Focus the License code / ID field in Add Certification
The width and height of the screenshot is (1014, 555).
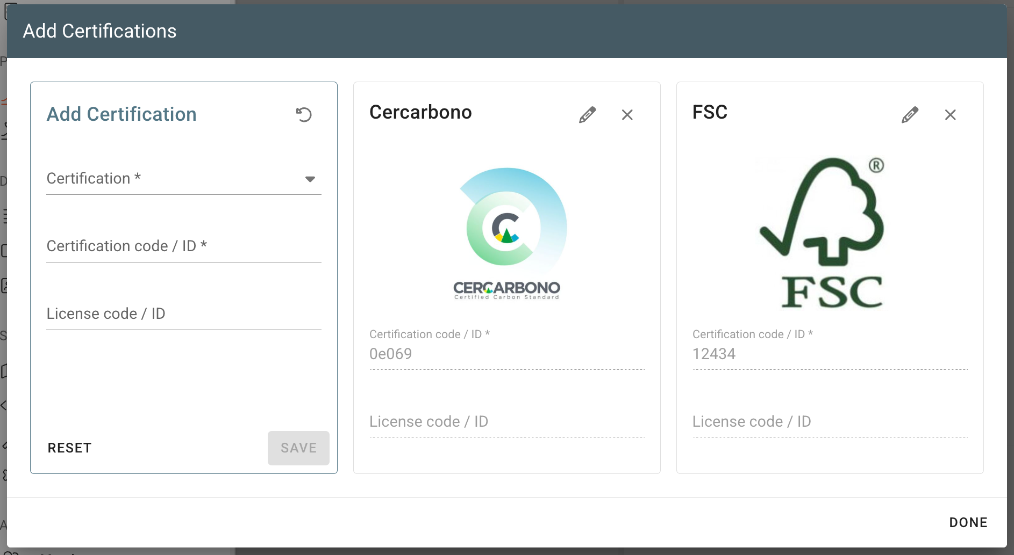(x=184, y=314)
